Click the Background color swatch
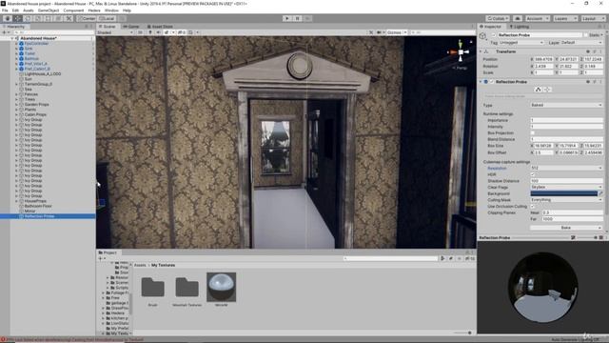Image resolution: width=609 pixels, height=343 pixels. (x=564, y=193)
